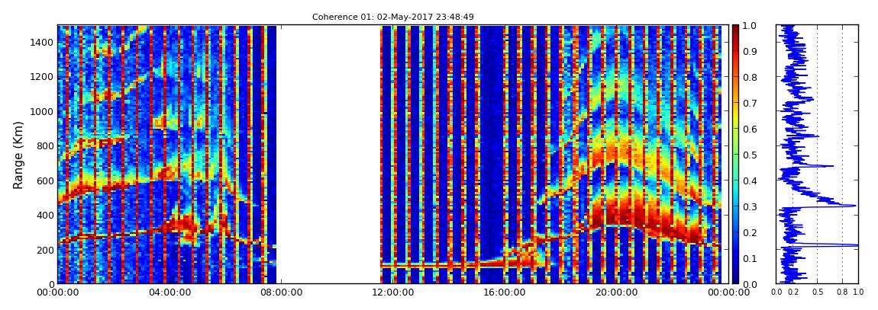Click the 600 range tick label

pyautogui.click(x=44, y=181)
